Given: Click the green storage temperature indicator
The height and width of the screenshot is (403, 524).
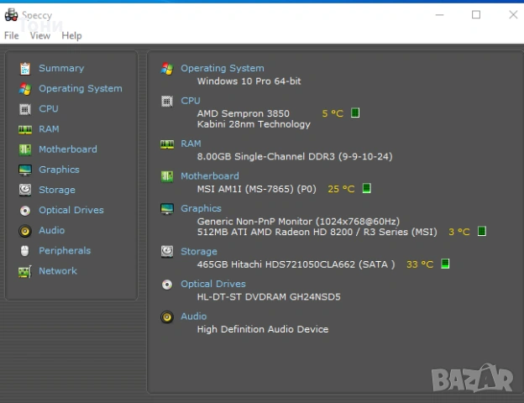Looking at the screenshot, I should click(445, 264).
